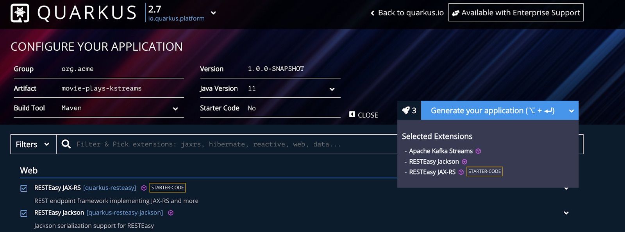This screenshot has height=232, width=625.
Task: Open the Build Tool Maven dropdown
Action: [175, 109]
